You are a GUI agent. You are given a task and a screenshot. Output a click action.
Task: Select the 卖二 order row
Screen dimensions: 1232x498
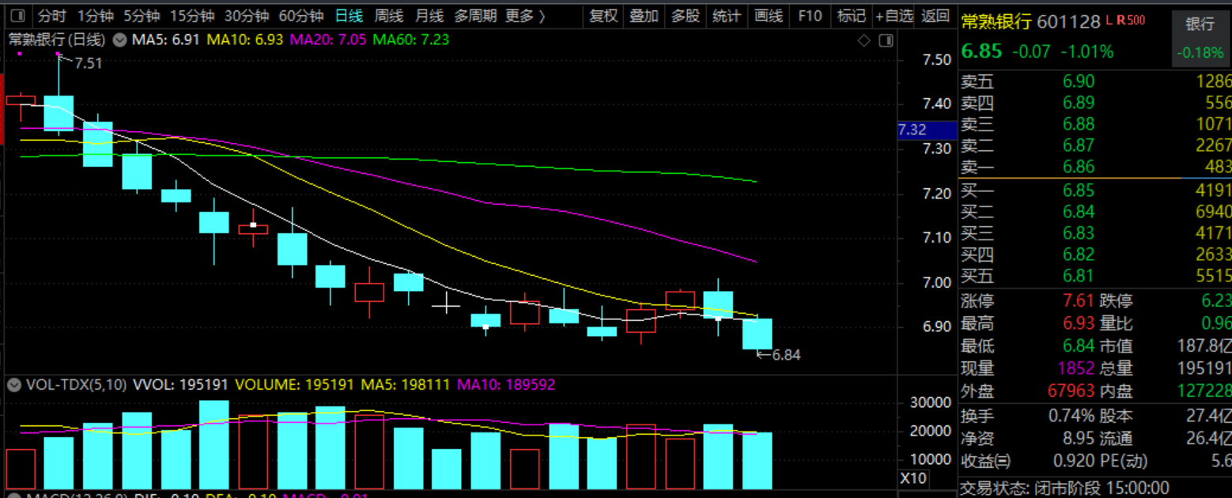pos(1095,145)
